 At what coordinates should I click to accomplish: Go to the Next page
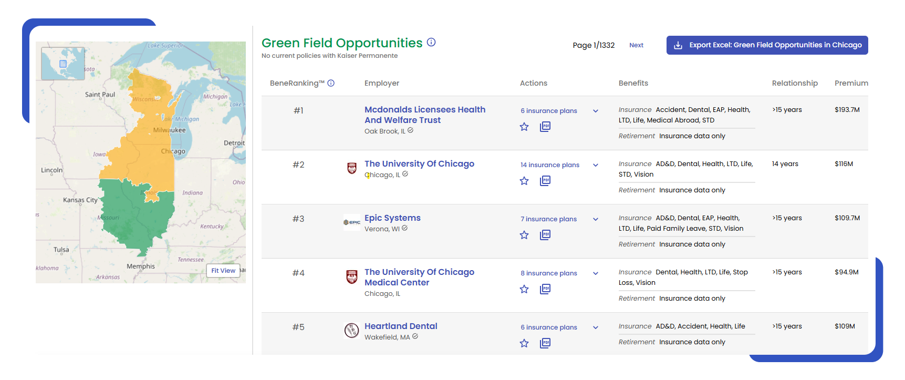coord(636,45)
